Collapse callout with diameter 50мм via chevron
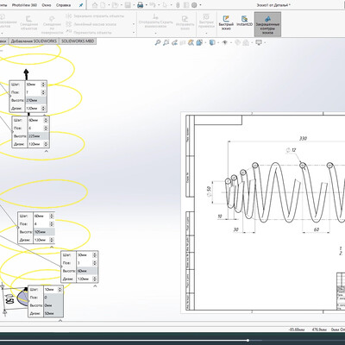The width and height of the screenshot is (345, 345). tap(60, 320)
